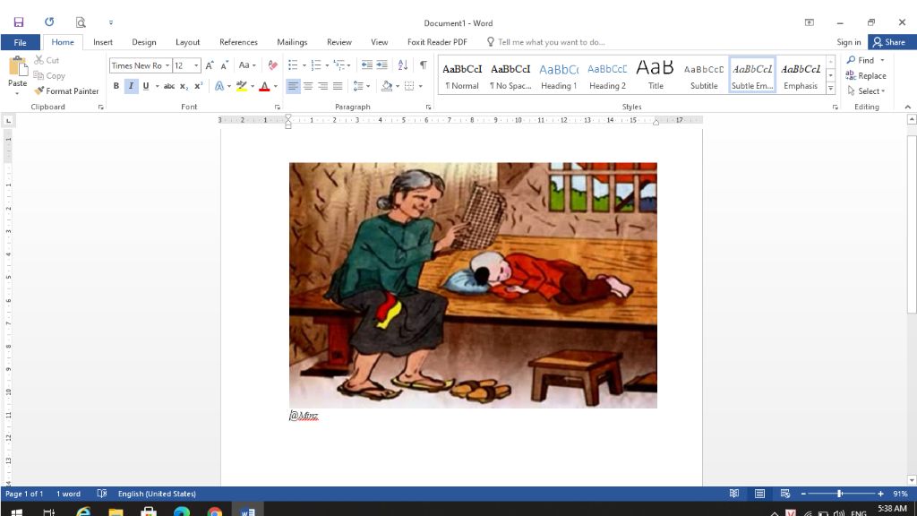The width and height of the screenshot is (917, 516).
Task: Collapse the ribbon with the chevron arrow
Action: (908, 107)
